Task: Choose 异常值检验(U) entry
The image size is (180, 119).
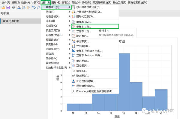Action: (x=95, y=86)
